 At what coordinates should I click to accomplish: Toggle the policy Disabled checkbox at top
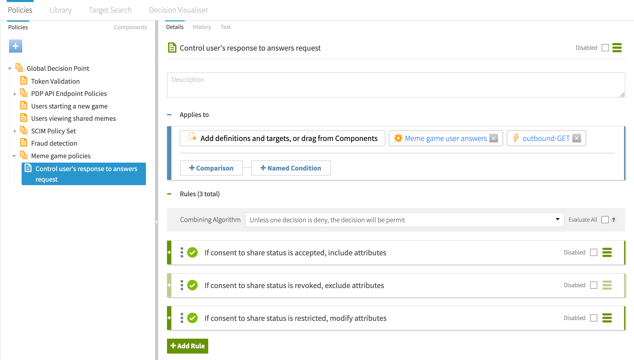pyautogui.click(x=605, y=48)
